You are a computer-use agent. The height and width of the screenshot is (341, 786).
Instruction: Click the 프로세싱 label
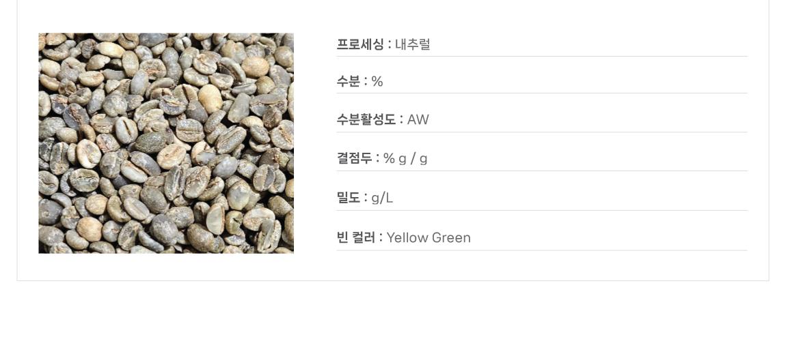tap(360, 44)
